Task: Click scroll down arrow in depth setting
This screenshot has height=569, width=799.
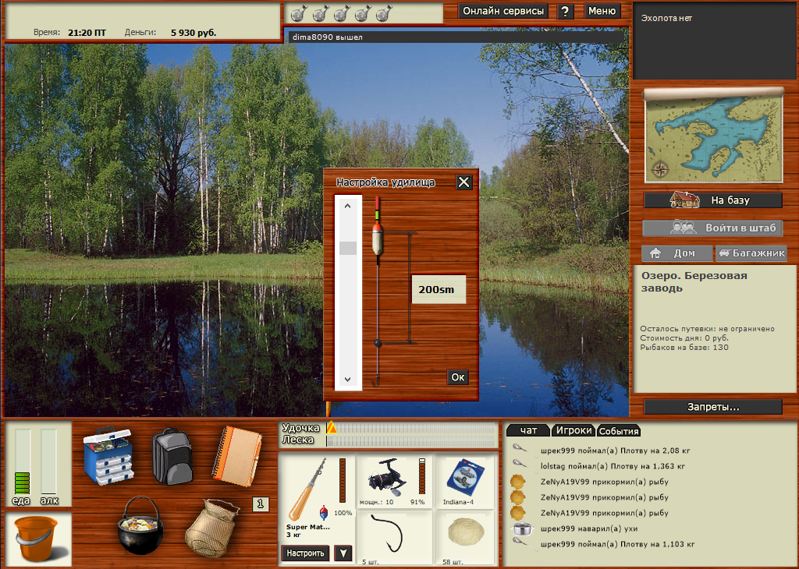Action: click(x=348, y=379)
